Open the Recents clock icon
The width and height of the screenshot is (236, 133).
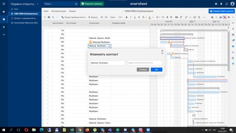tap(4, 19)
